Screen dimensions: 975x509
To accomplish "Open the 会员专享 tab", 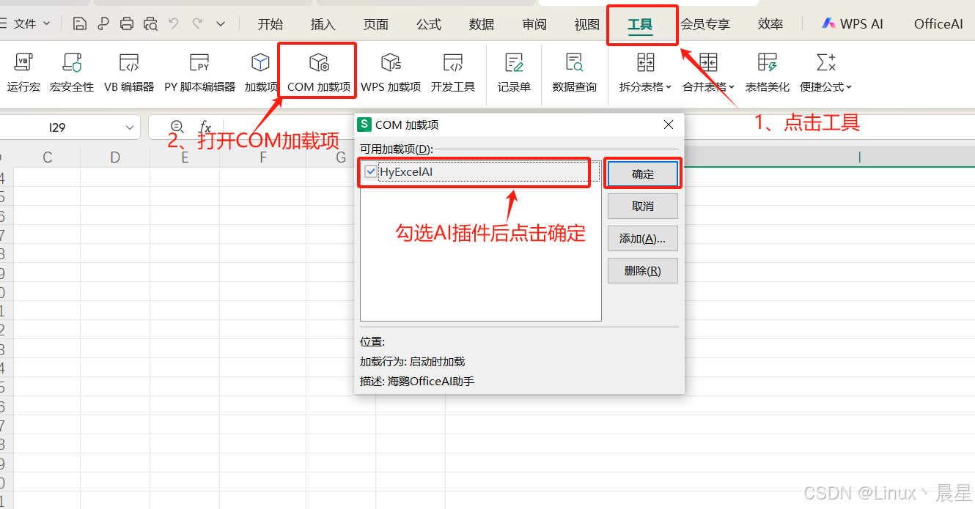I will tap(705, 24).
